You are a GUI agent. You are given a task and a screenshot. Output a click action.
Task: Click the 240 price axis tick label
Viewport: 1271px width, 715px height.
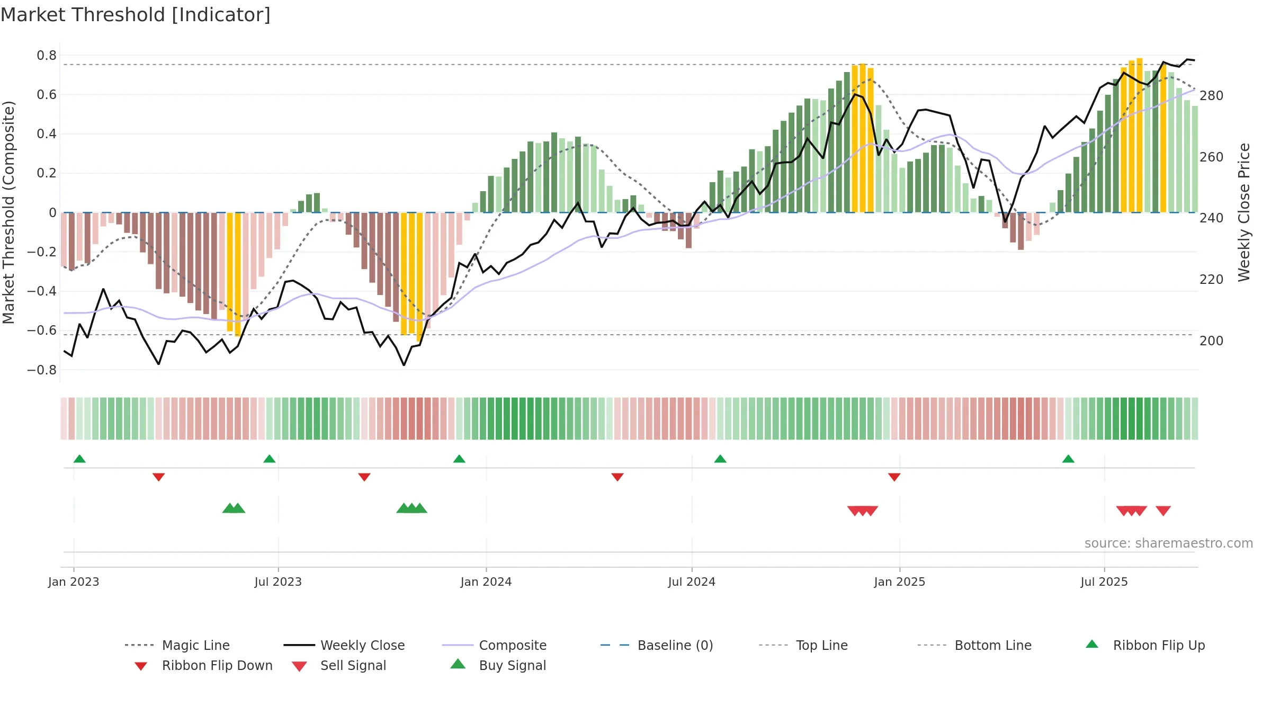[1212, 218]
